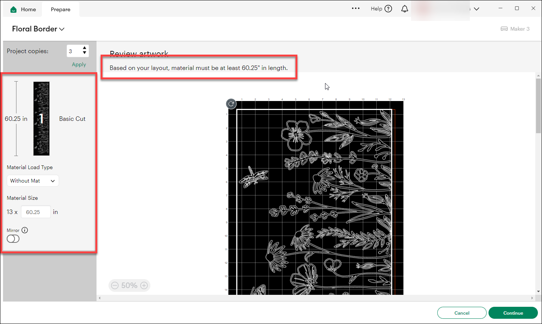Viewport: 542px width, 324px height.
Task: Click the rotate icon on the mat preview
Action: (x=231, y=104)
